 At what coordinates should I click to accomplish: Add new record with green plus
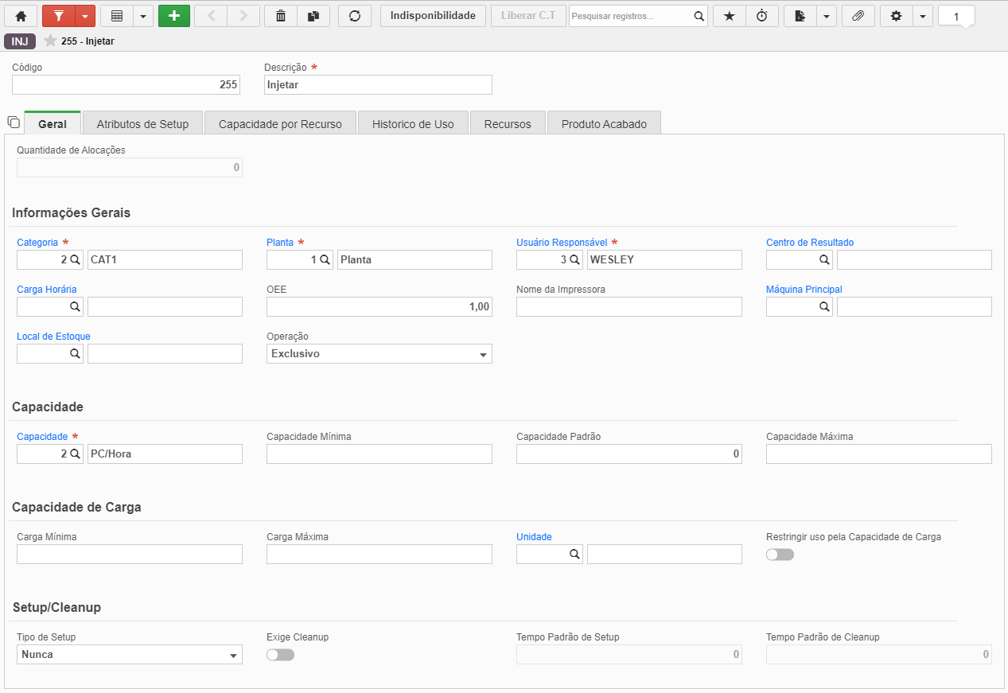(x=174, y=16)
